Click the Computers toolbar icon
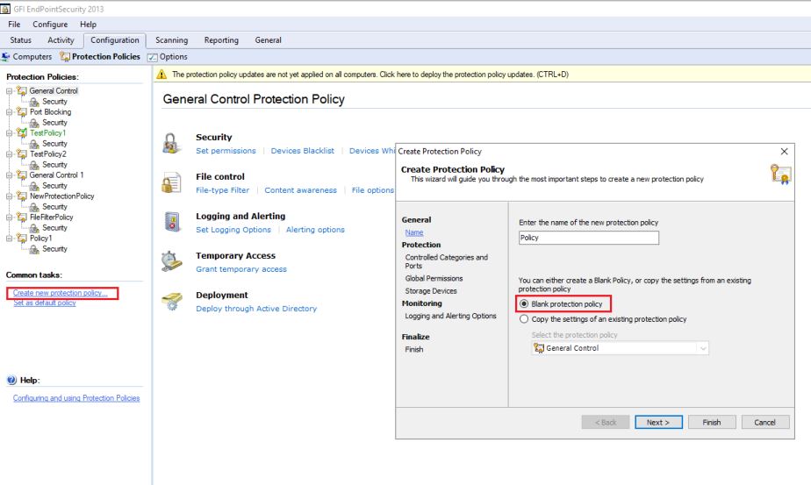Image resolution: width=811 pixels, height=485 pixels. 5,56
